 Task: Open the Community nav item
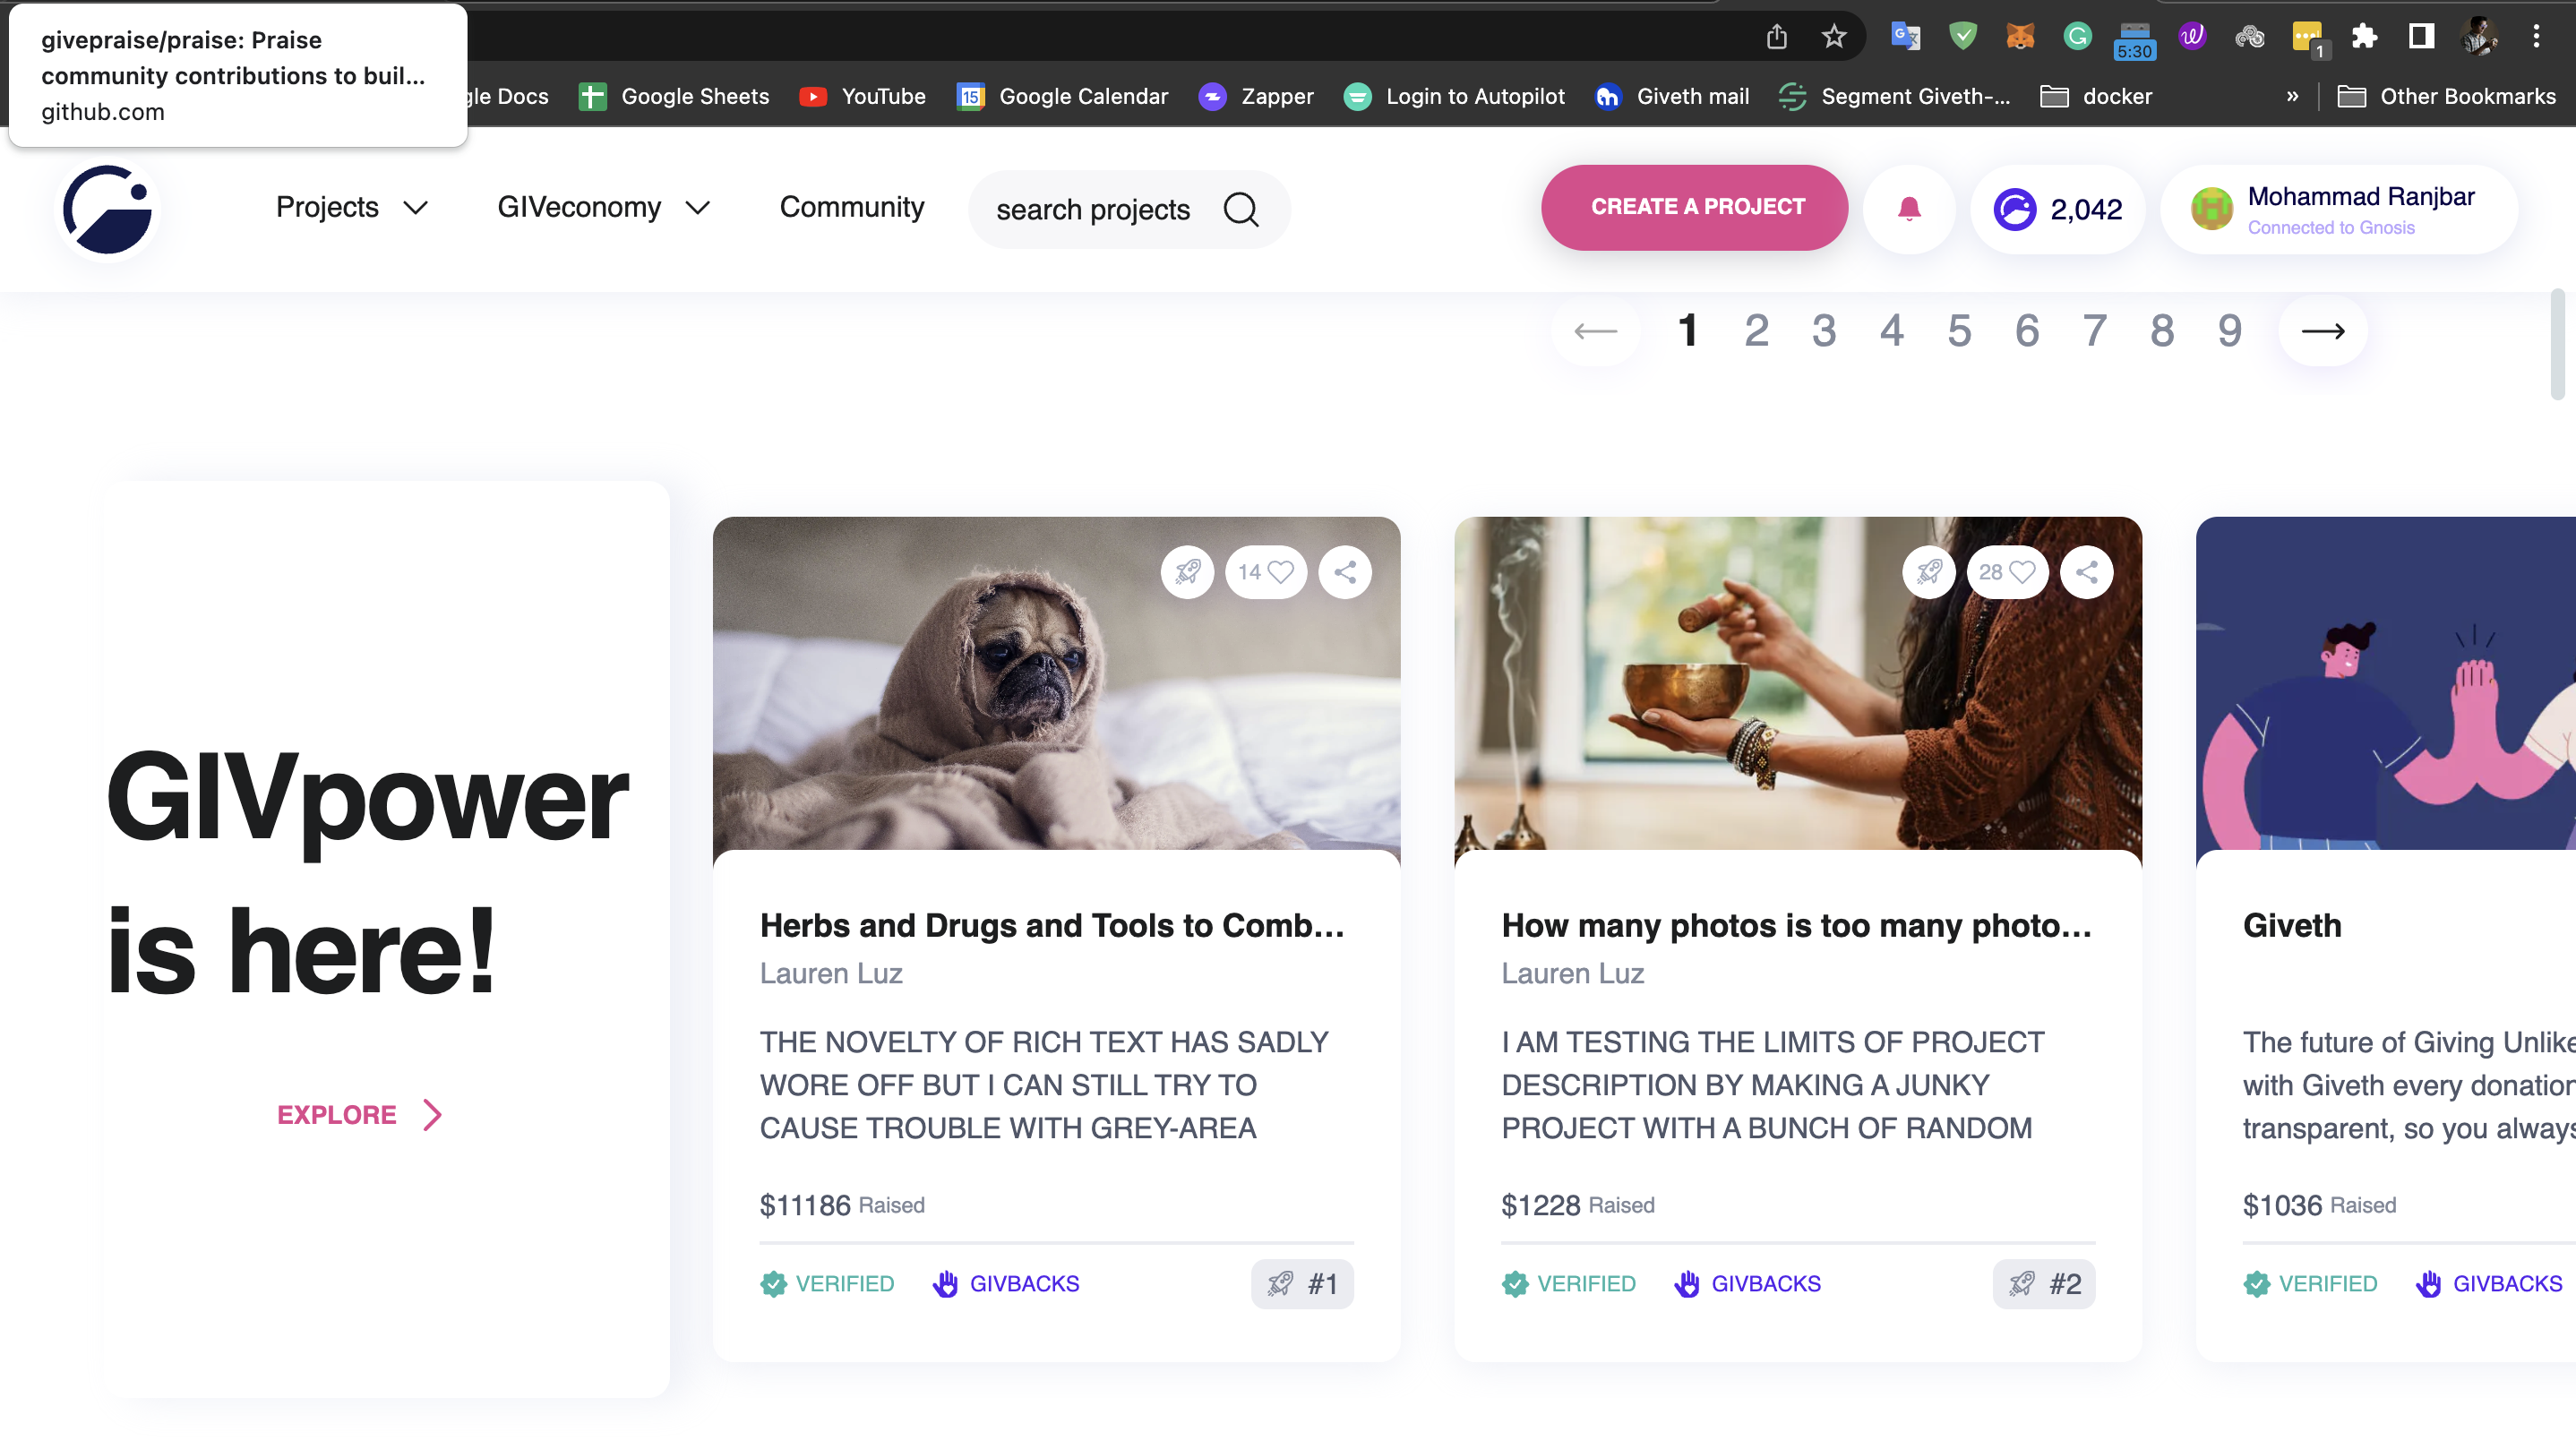[851, 207]
